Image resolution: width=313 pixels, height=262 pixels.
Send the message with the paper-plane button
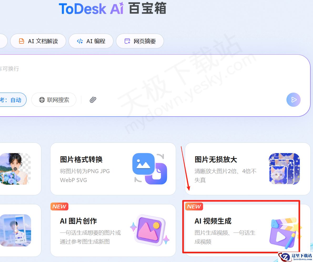pos(294,100)
